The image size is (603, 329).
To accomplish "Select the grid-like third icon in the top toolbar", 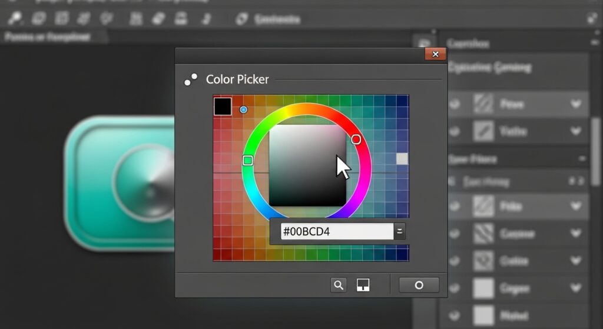I will [61, 18].
